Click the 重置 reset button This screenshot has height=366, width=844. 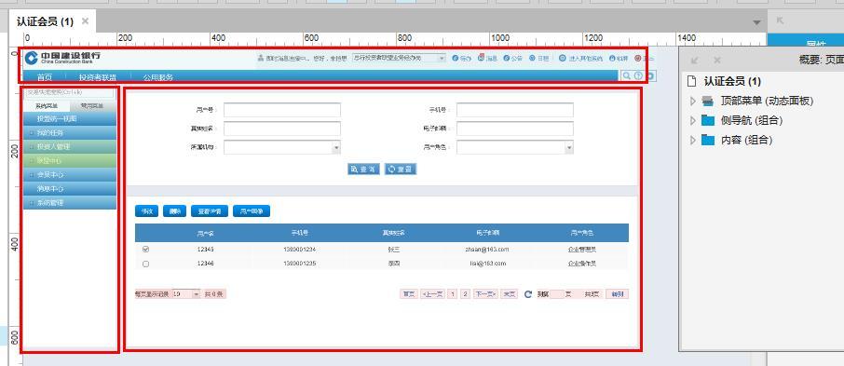tap(401, 169)
